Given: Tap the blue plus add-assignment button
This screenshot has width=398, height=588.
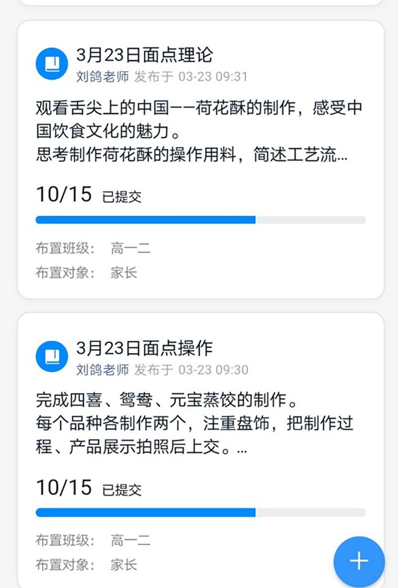Looking at the screenshot, I should click(x=359, y=561).
